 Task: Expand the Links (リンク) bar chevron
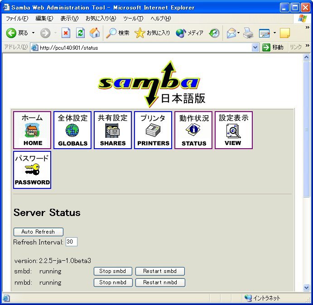pyautogui.click(x=308, y=46)
